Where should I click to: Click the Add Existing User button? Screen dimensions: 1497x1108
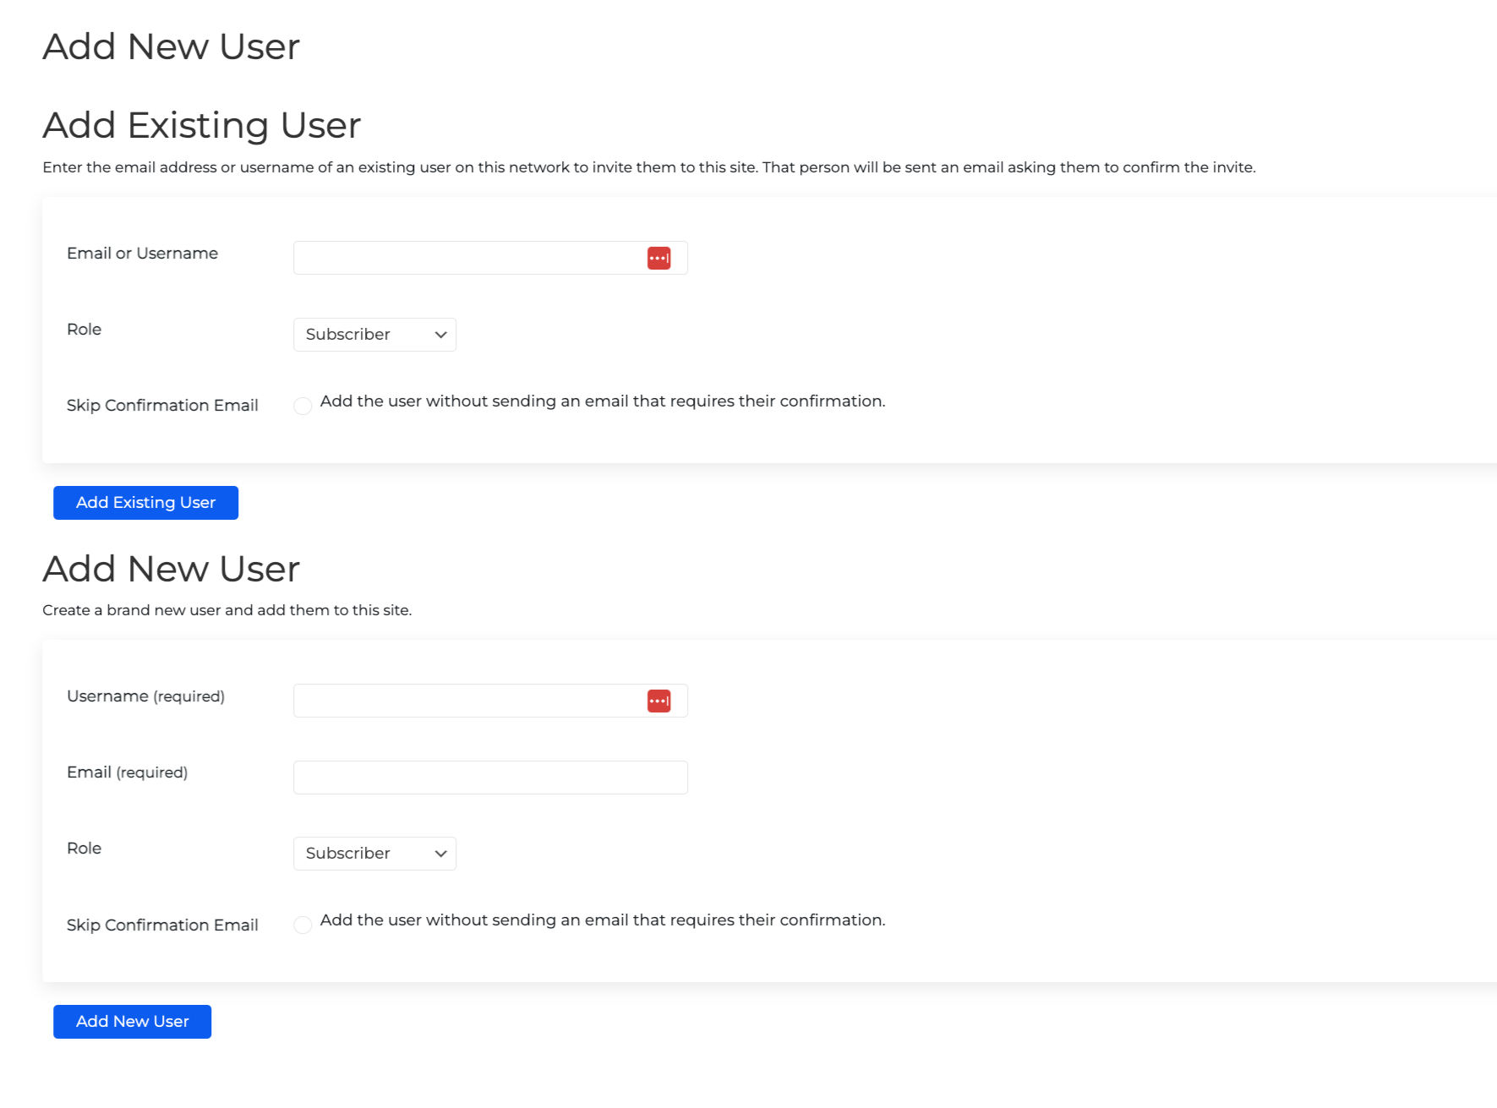[x=145, y=502]
